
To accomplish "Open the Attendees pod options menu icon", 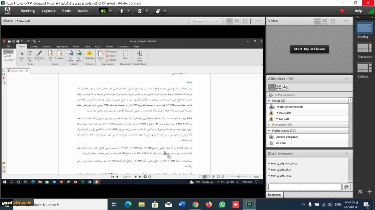I will (x=346, y=78).
